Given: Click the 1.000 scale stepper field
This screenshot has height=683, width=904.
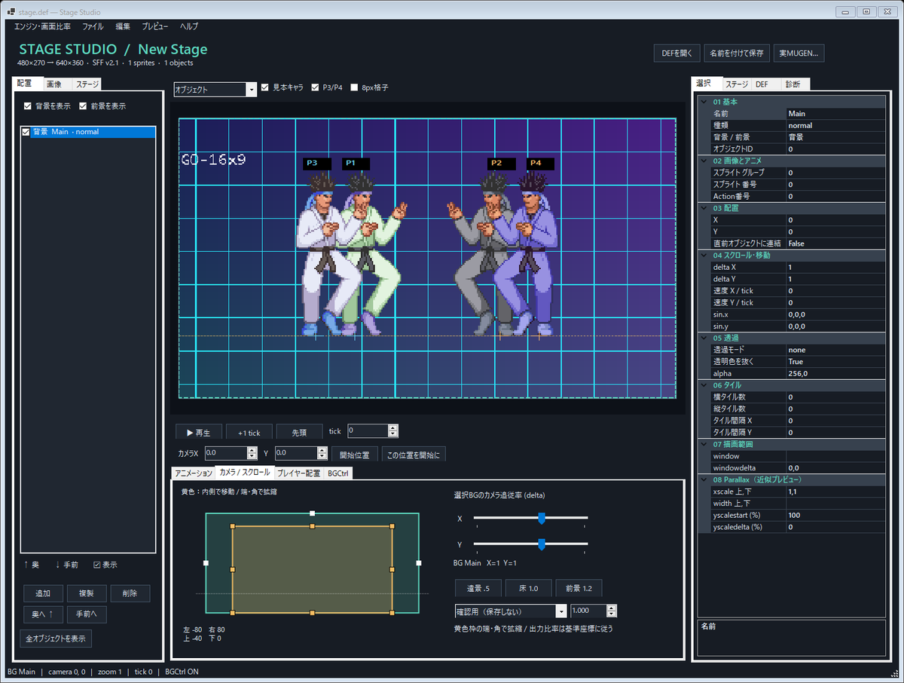Looking at the screenshot, I should pos(588,611).
